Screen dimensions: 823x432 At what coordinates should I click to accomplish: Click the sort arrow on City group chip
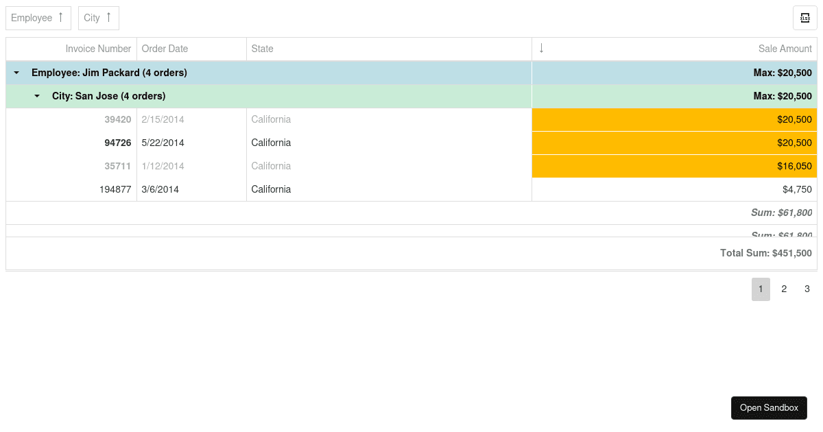pos(108,18)
